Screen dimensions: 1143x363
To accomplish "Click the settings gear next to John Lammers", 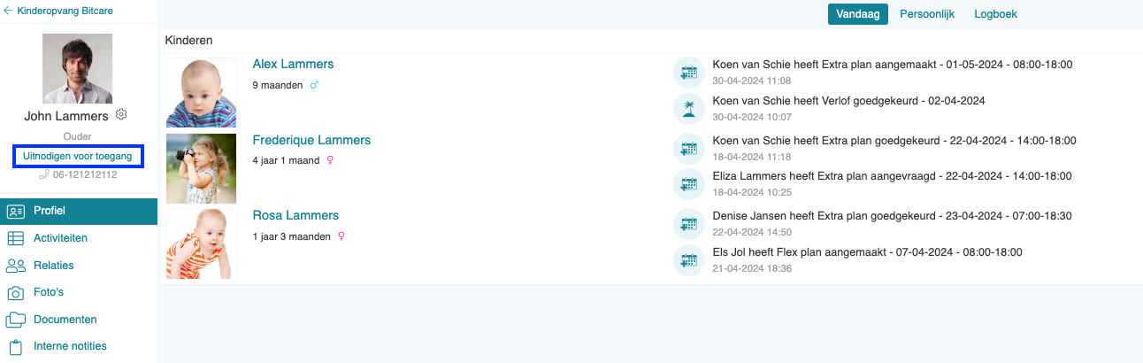I will click(122, 115).
